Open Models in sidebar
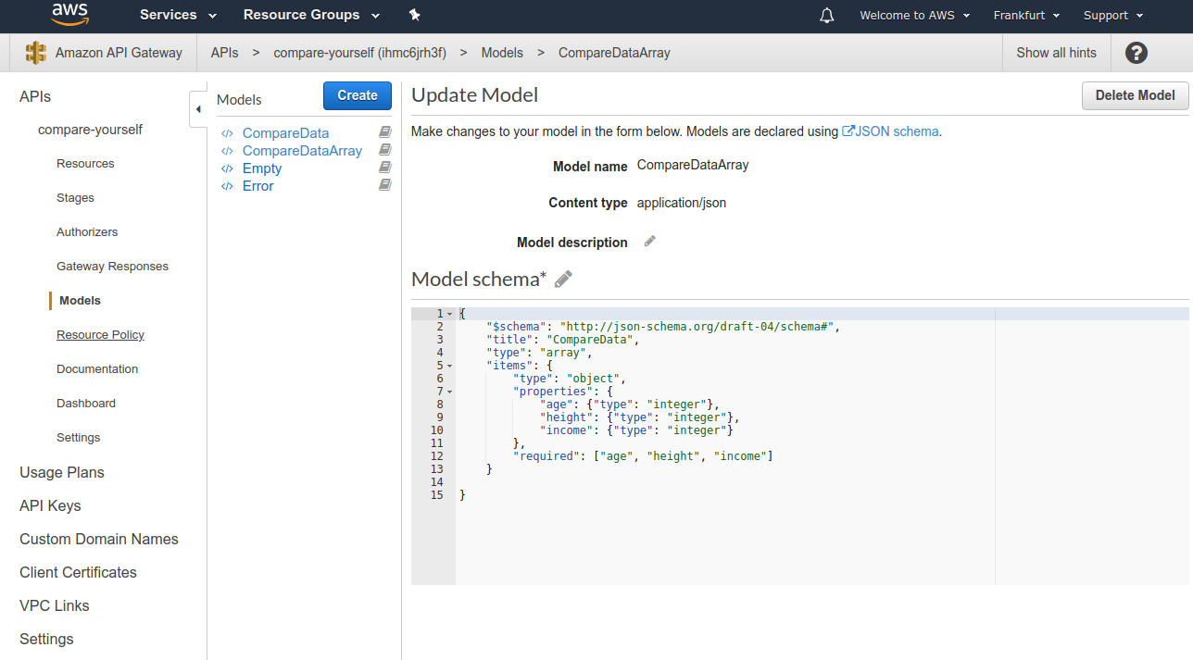Viewport: 1193px width, 660px height. pos(80,301)
